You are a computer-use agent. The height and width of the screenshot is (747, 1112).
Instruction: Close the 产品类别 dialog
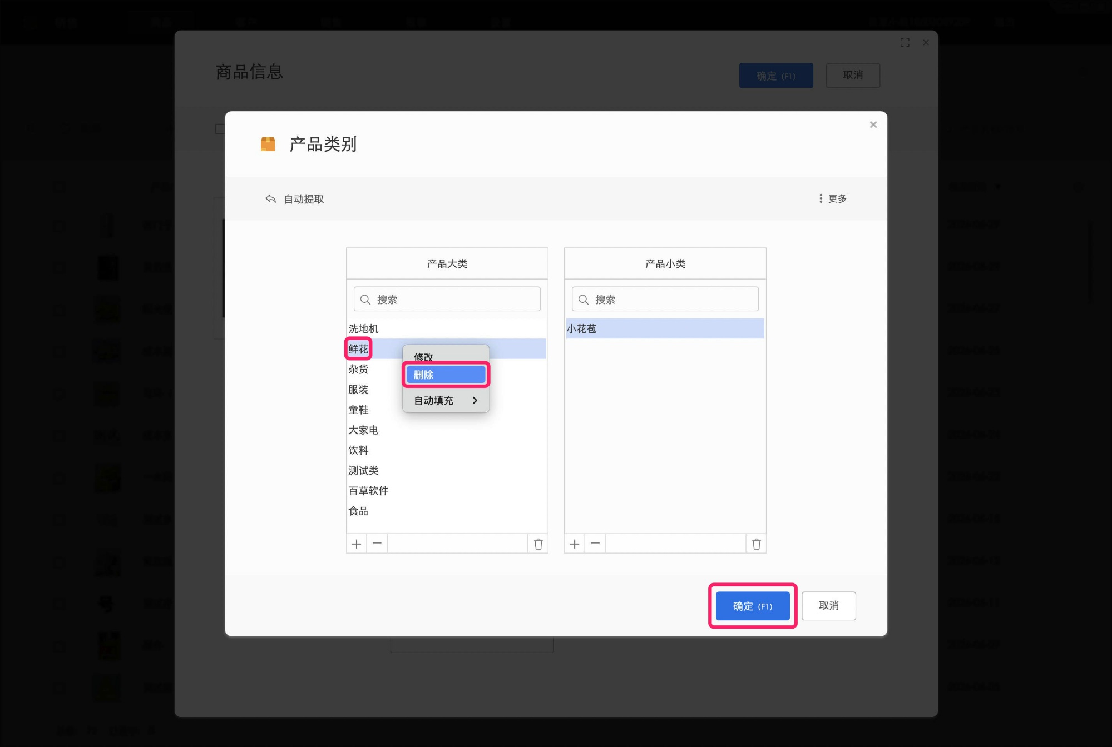[x=873, y=125]
